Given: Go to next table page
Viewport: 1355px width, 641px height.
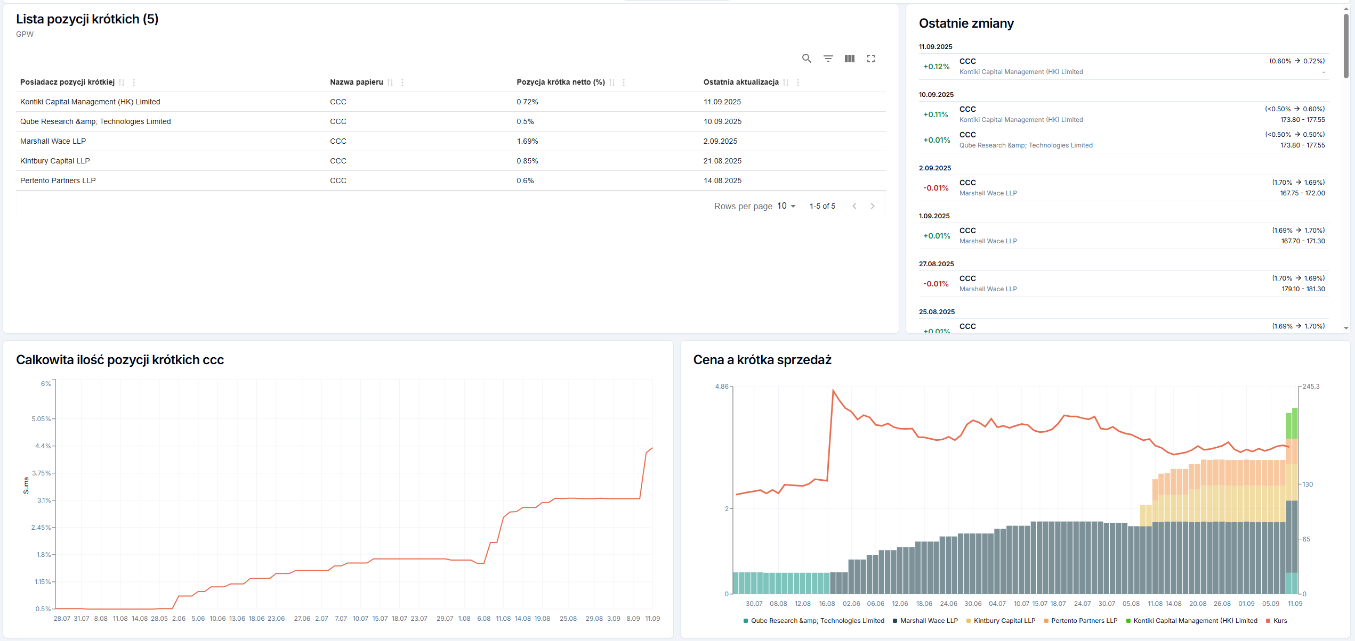Looking at the screenshot, I should click(873, 206).
